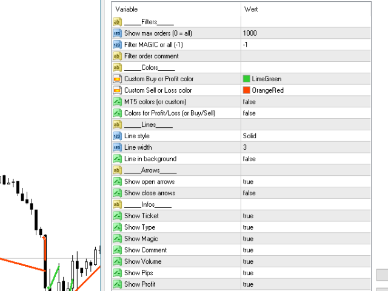Viewport: 388px width, 291px height.
Task: Click boolean icon for Show Comment
Action: coord(117,250)
